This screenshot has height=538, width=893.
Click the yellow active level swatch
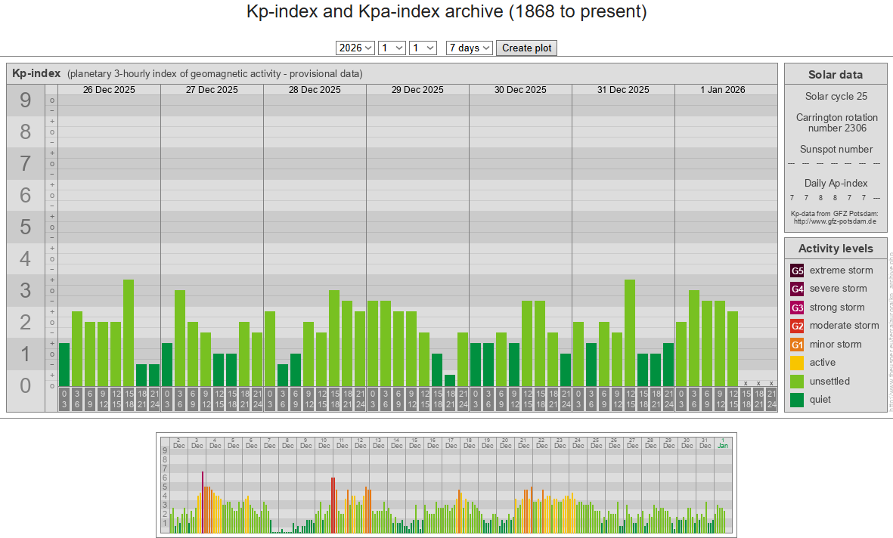(x=797, y=363)
